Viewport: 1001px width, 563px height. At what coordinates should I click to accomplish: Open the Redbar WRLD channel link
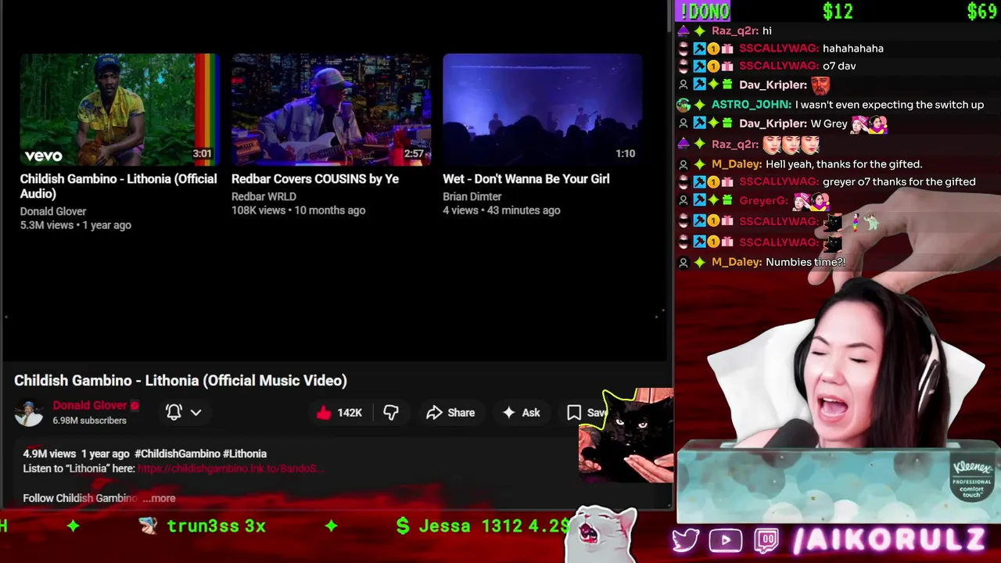point(264,196)
